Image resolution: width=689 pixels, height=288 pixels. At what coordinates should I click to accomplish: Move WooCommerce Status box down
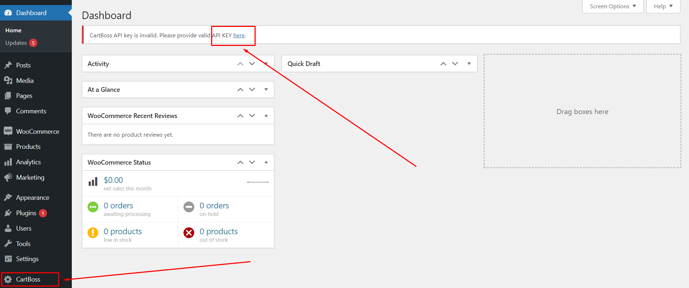click(x=252, y=162)
